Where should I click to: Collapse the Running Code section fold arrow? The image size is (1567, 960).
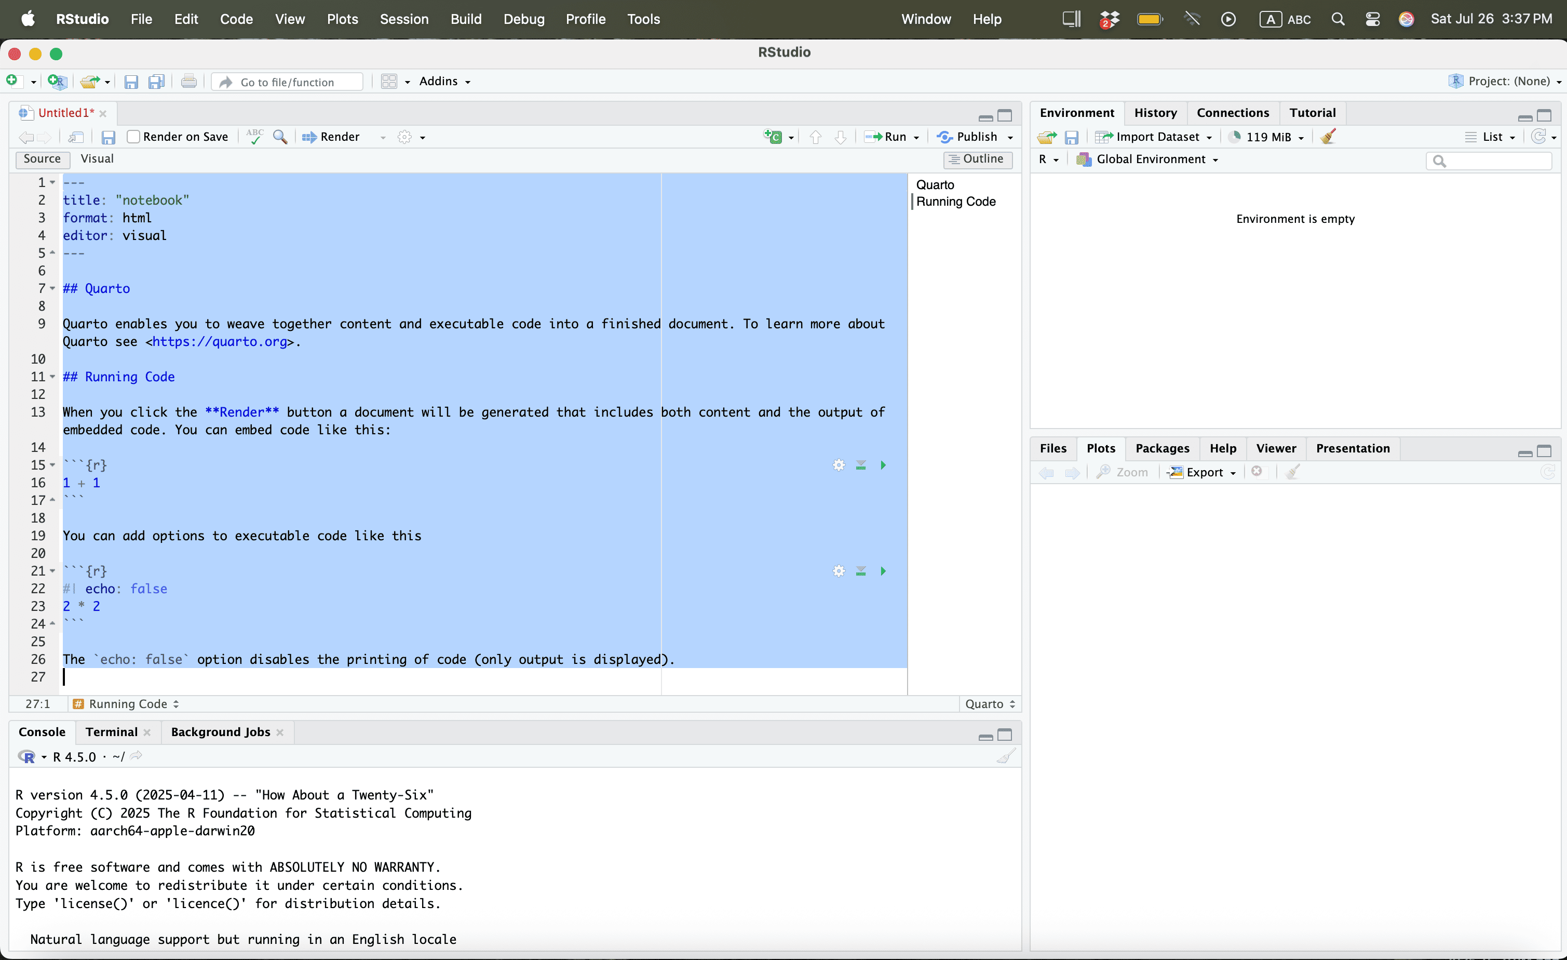click(x=53, y=377)
